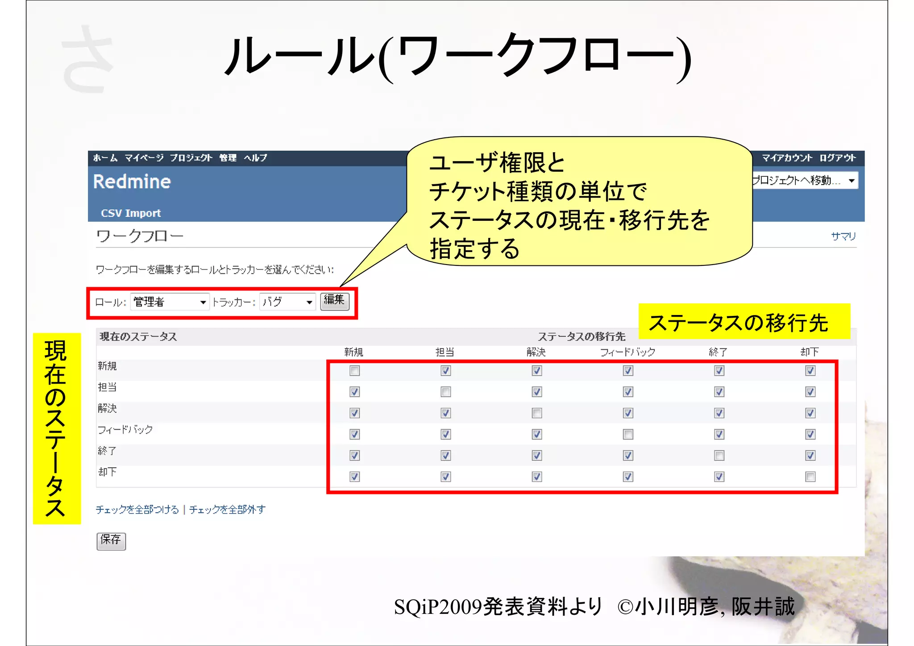Uncheck フィードバック to 終了 transition checkbox

pyautogui.click(x=719, y=434)
